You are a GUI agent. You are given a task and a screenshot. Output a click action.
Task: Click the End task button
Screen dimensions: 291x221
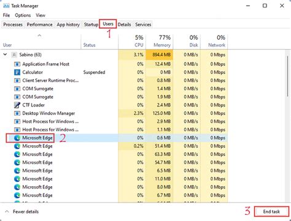[271, 212]
